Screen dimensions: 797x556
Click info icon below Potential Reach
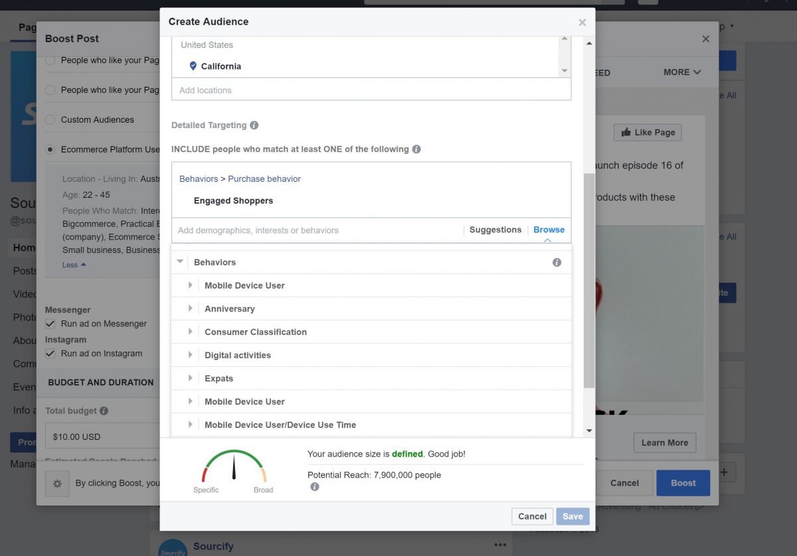[315, 487]
